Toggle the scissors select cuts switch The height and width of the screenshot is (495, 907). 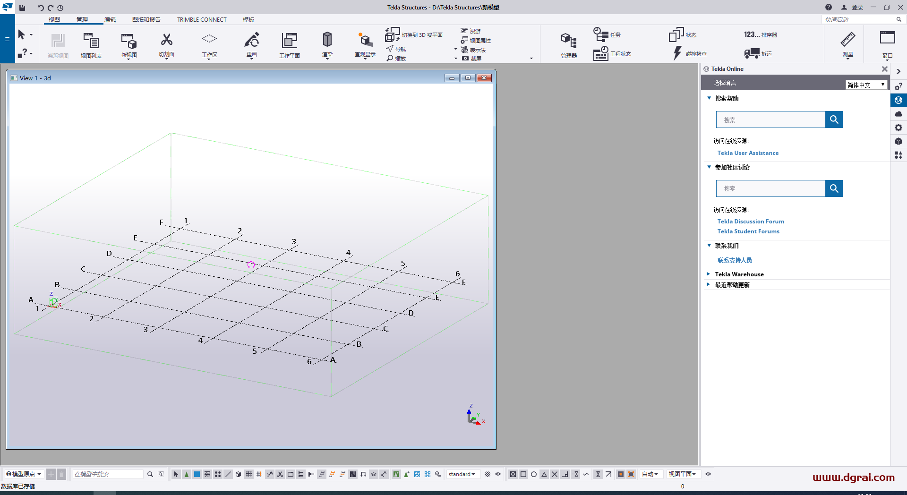point(280,474)
